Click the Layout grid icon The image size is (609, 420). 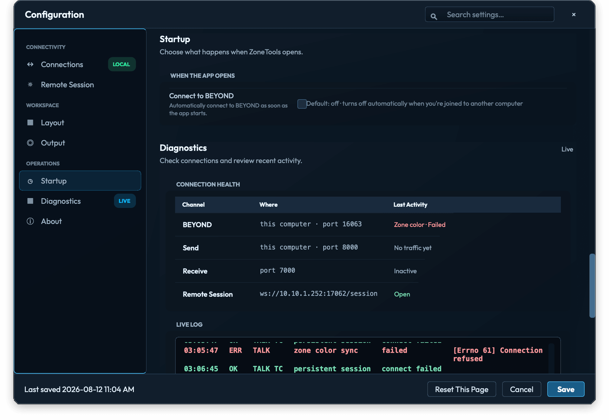pyautogui.click(x=30, y=123)
